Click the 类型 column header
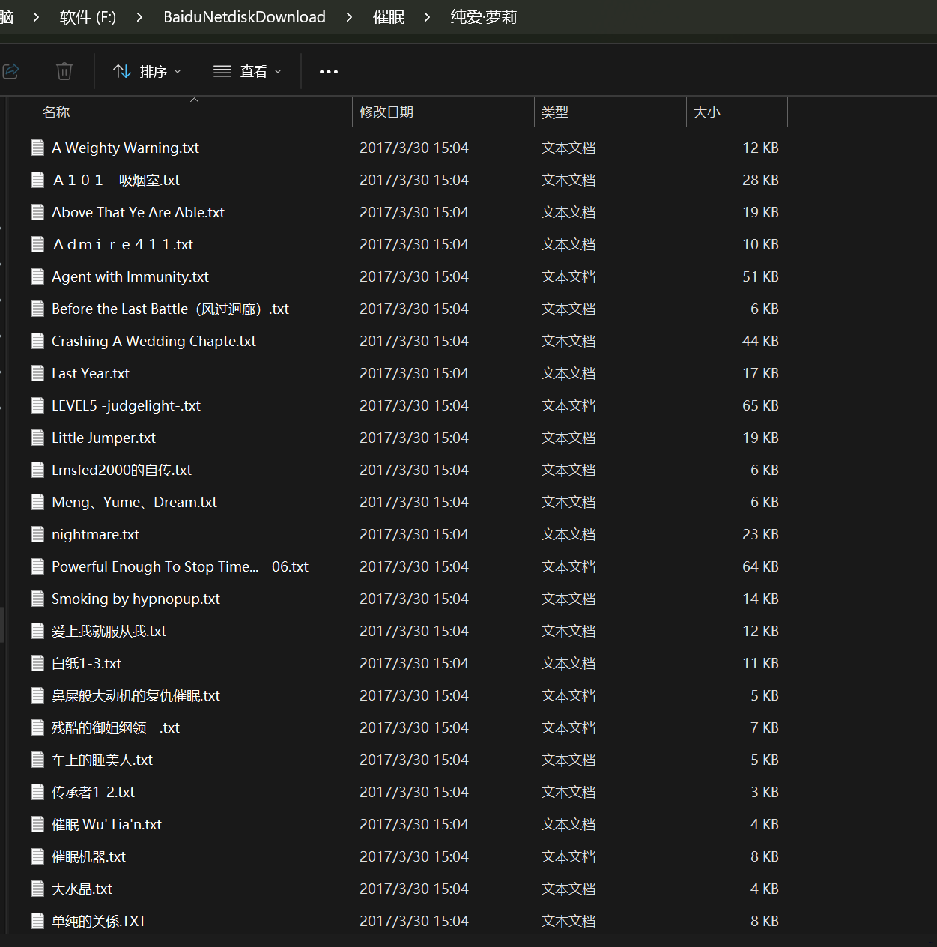This screenshot has height=947, width=937. [554, 112]
